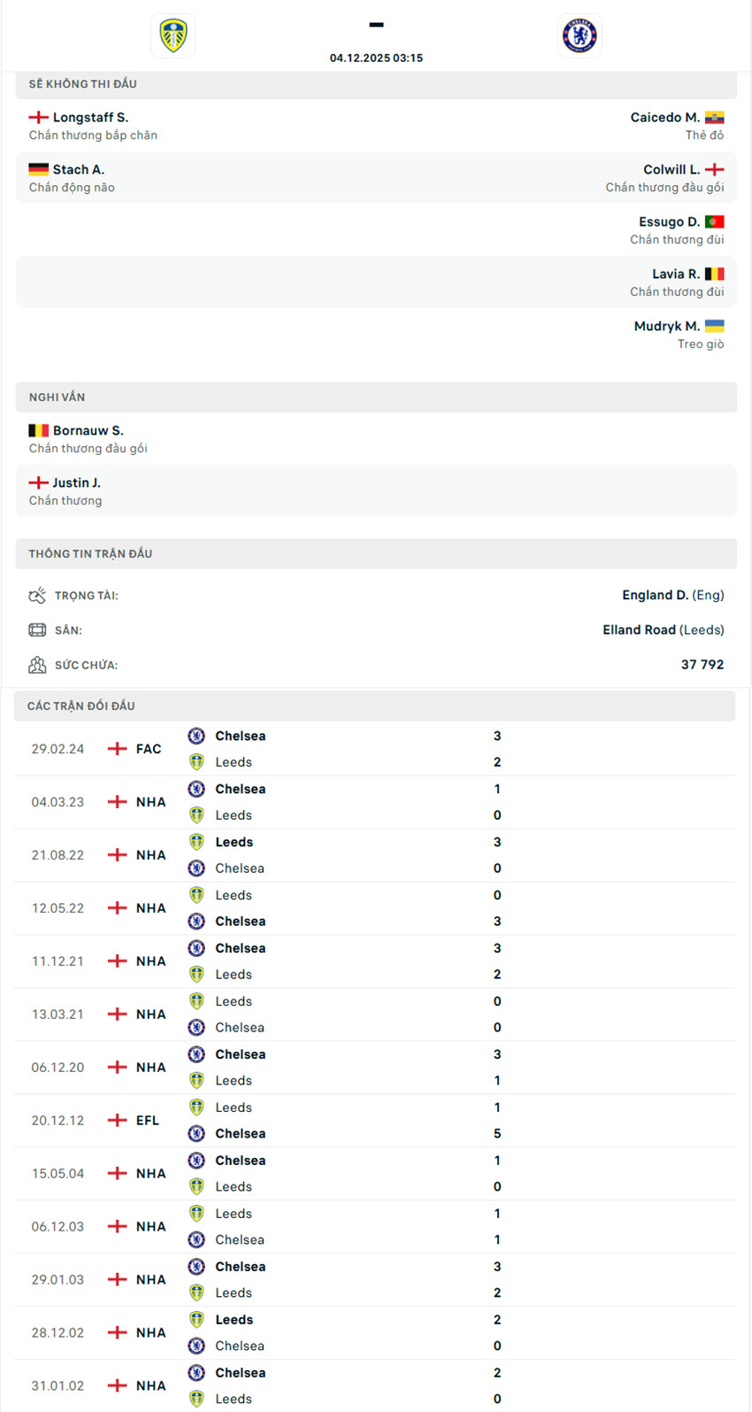Click the SẼ KHÔNG THI ĐẤU section header

point(82,84)
